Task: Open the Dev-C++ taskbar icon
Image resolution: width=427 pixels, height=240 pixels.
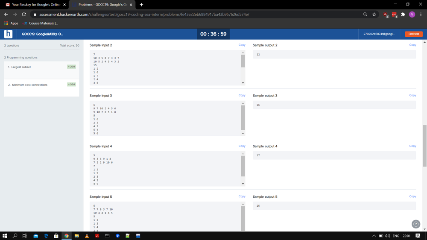Action: click(x=138, y=236)
